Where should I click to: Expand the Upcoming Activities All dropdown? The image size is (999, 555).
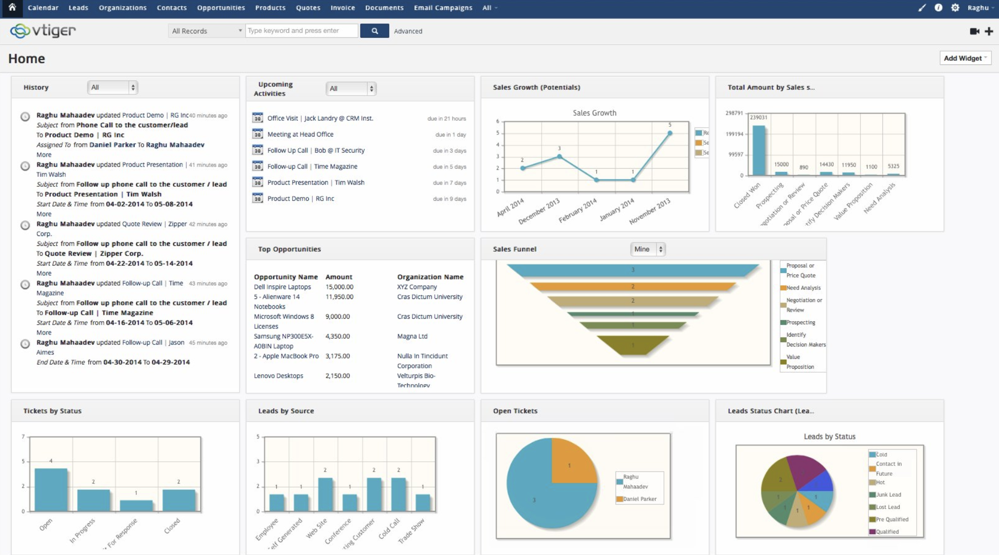[x=350, y=89]
